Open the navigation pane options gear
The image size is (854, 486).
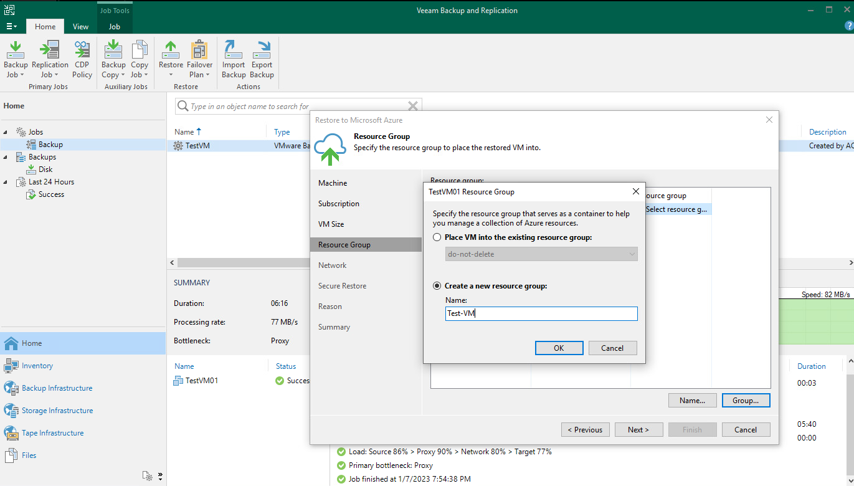click(148, 476)
